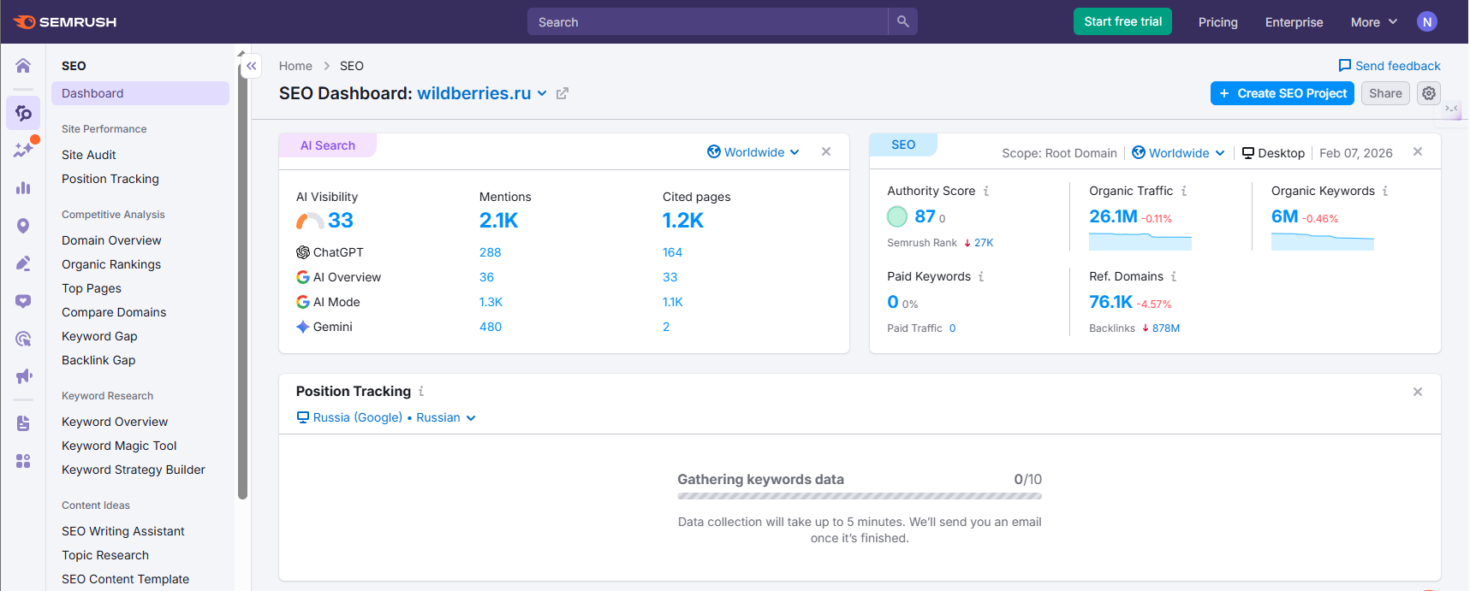Click into the Search input field
The width and height of the screenshot is (1470, 591).
click(x=707, y=22)
